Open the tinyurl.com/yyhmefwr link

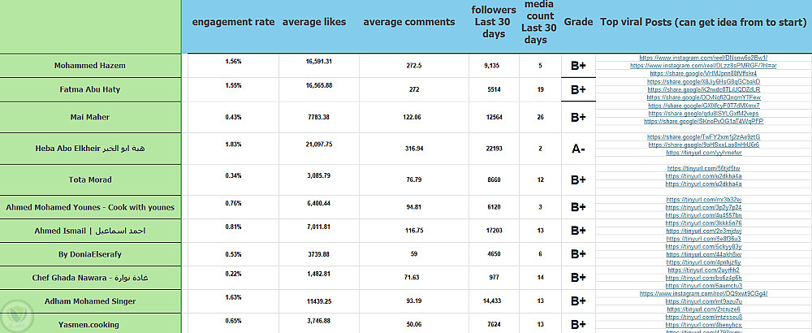pyautogui.click(x=703, y=153)
